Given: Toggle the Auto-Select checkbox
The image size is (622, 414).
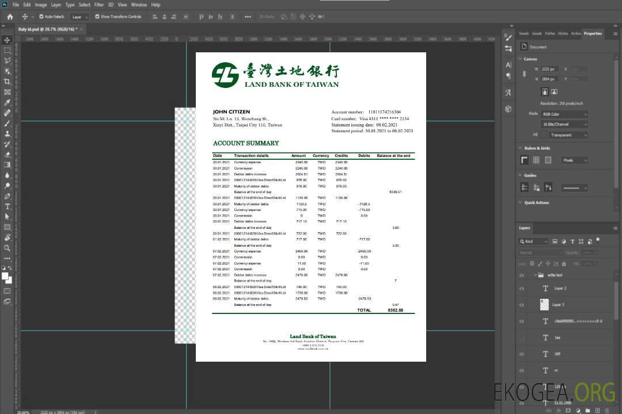Looking at the screenshot, I should pos(41,17).
